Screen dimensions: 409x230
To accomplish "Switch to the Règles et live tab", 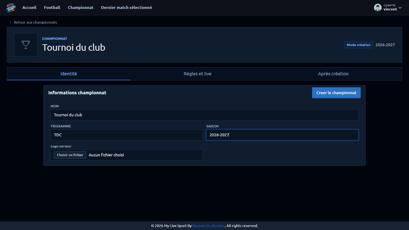I will pyautogui.click(x=198, y=74).
